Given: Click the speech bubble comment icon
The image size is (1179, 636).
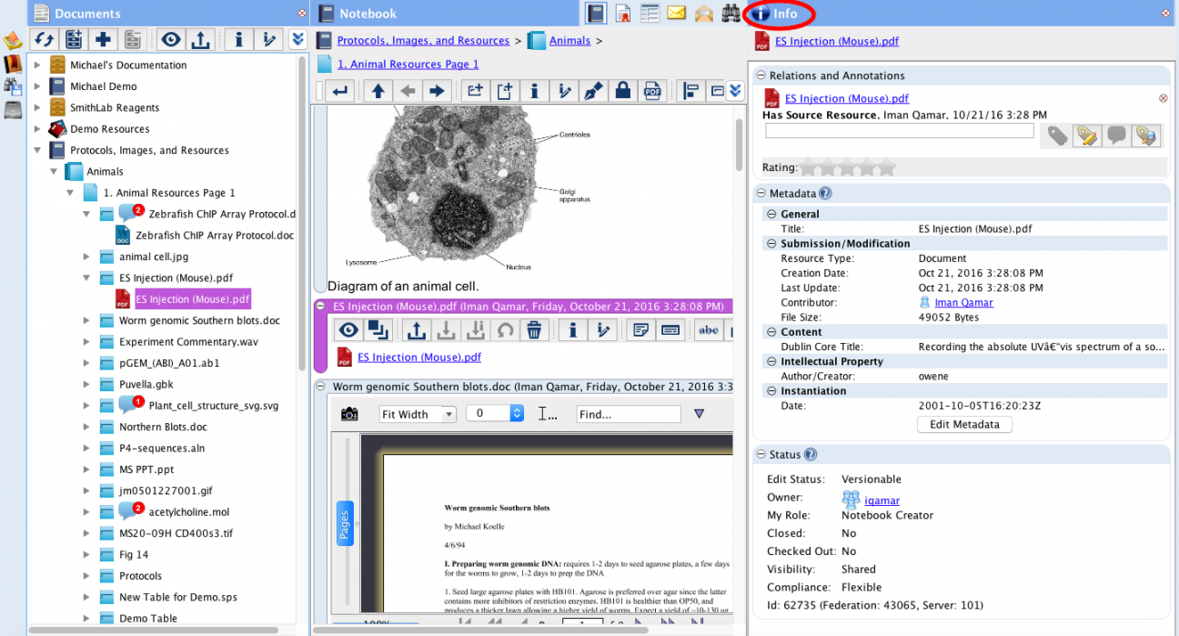Looking at the screenshot, I should pos(1115,136).
